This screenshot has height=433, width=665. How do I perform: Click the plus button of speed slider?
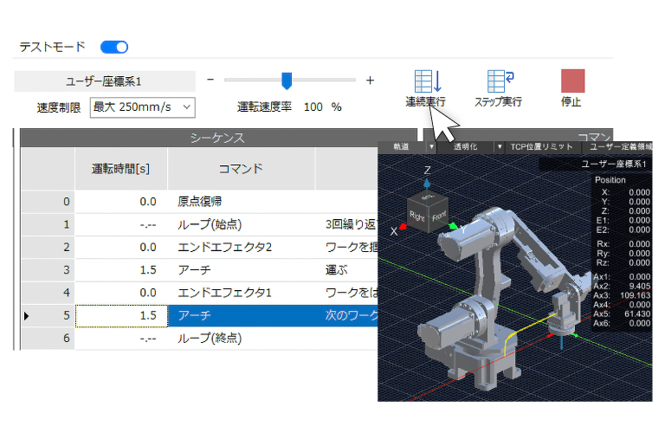(x=371, y=81)
